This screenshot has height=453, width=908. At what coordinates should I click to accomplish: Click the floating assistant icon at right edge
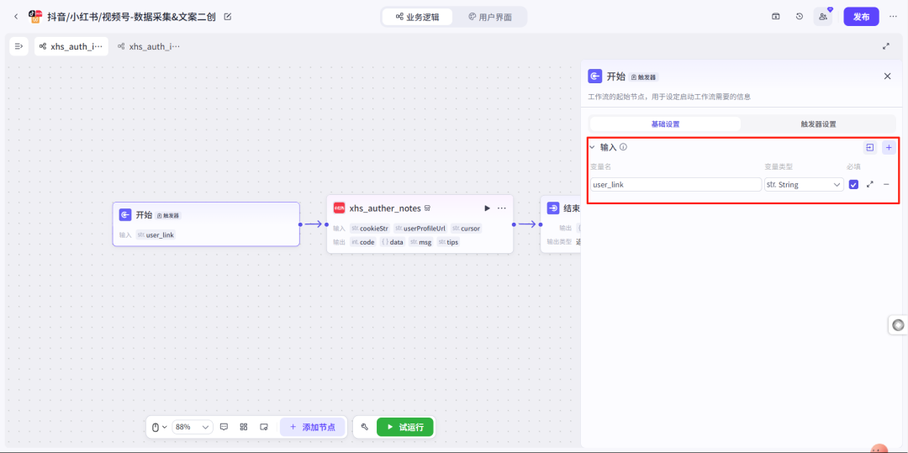tap(898, 325)
